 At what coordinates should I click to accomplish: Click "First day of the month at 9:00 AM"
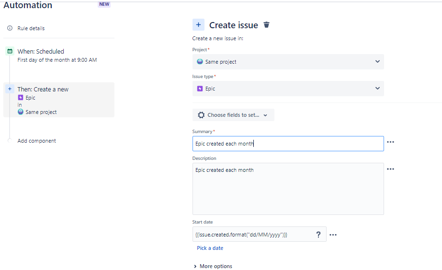point(57,60)
